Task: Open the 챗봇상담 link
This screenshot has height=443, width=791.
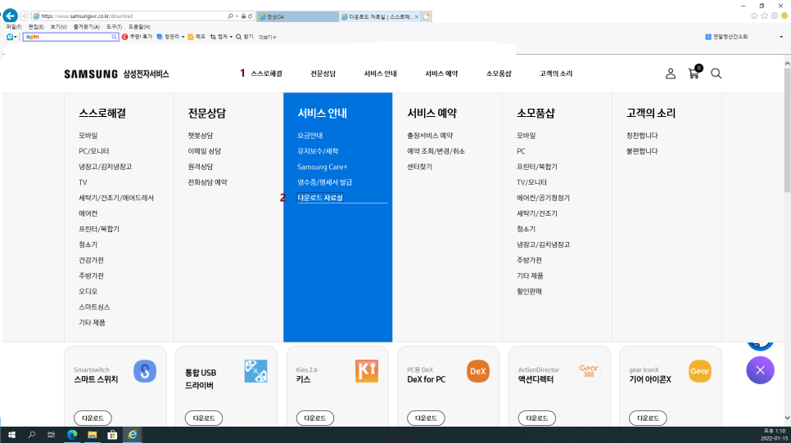Action: [201, 136]
